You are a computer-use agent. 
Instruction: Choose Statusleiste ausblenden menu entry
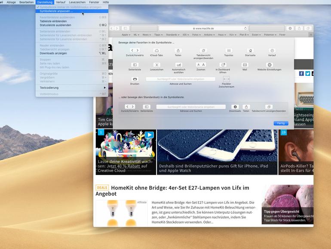72,25
